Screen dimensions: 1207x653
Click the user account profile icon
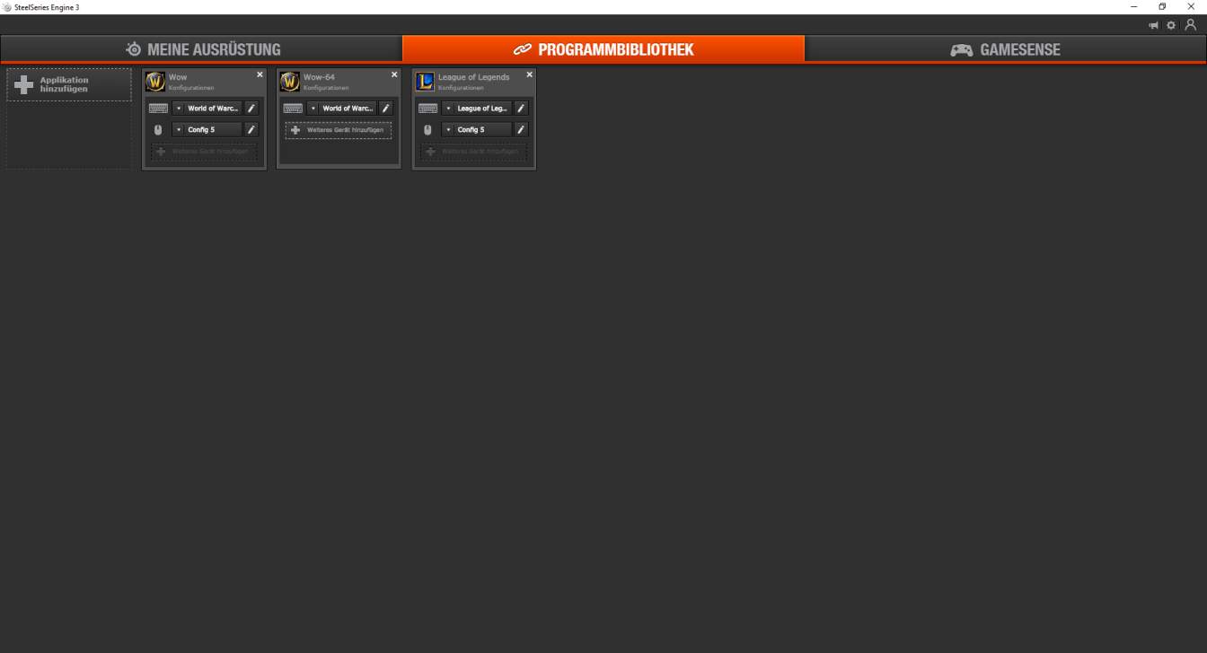click(1191, 25)
